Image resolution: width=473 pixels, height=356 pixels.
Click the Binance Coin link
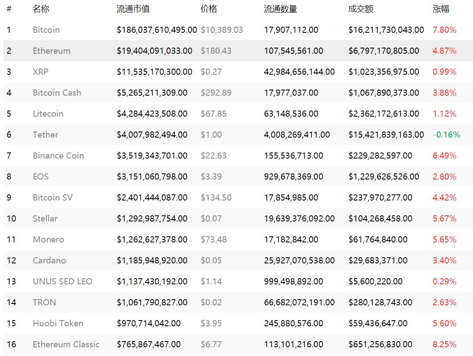click(x=58, y=156)
